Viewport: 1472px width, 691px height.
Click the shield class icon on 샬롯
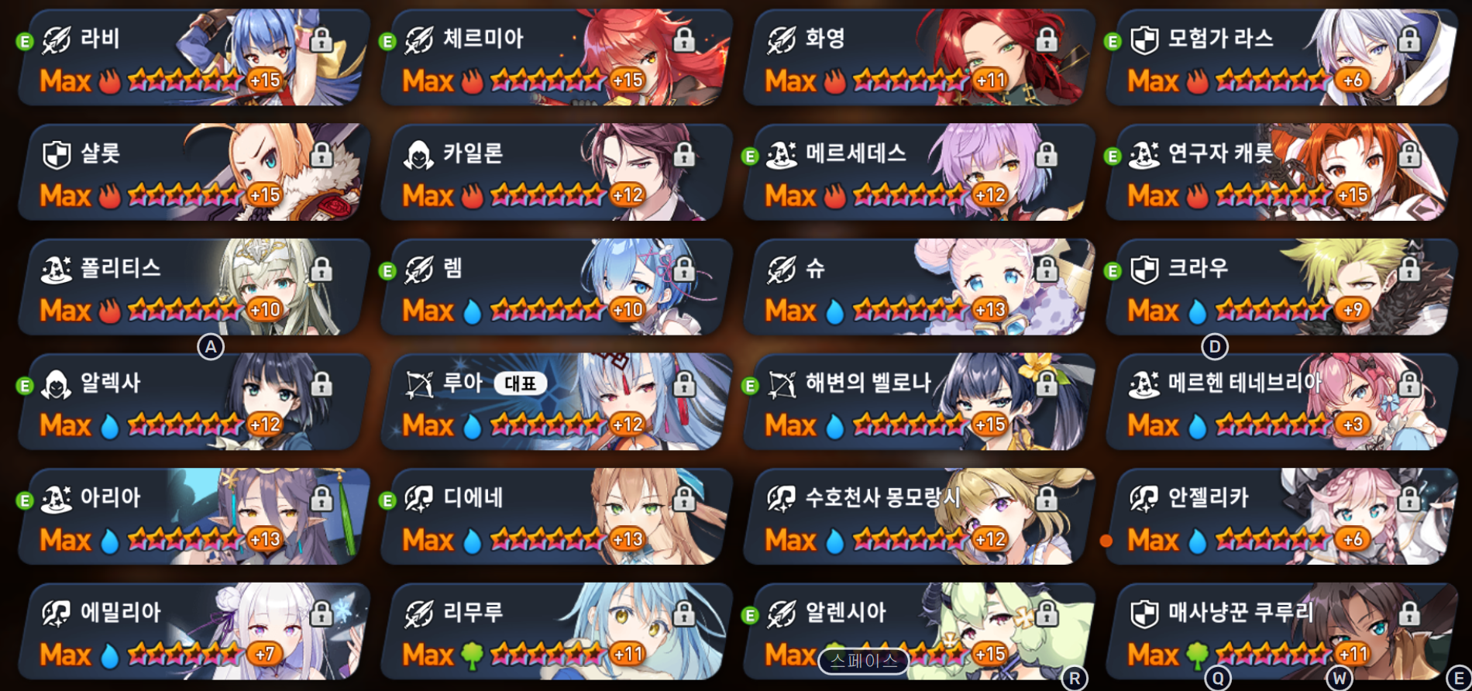click(x=57, y=154)
